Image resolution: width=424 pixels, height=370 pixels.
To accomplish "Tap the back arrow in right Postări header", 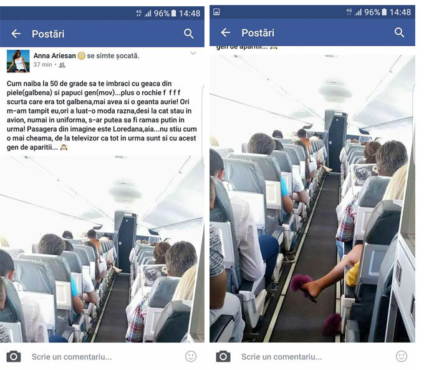I will click(x=226, y=32).
